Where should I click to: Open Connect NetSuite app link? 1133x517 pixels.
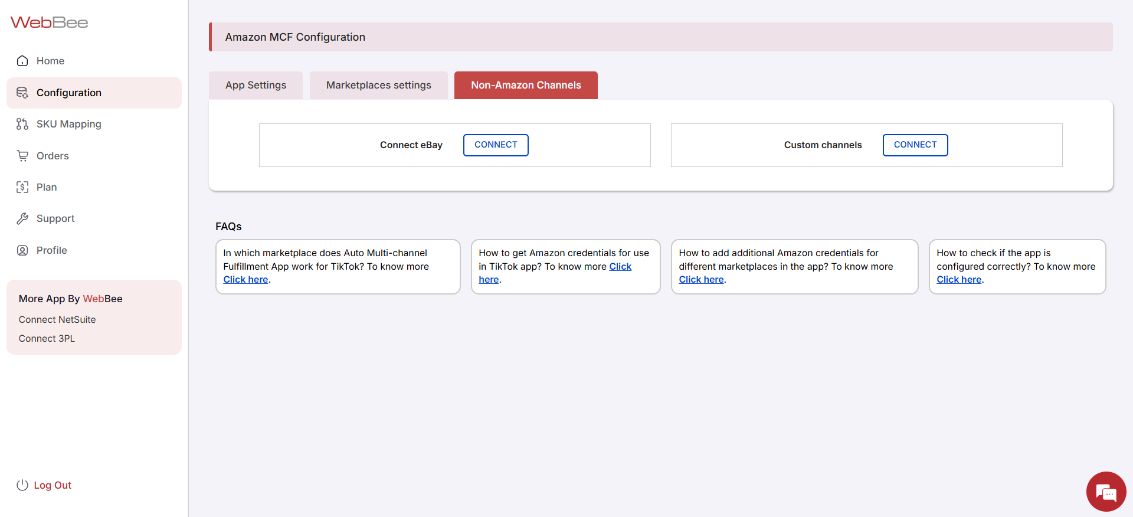click(x=57, y=319)
